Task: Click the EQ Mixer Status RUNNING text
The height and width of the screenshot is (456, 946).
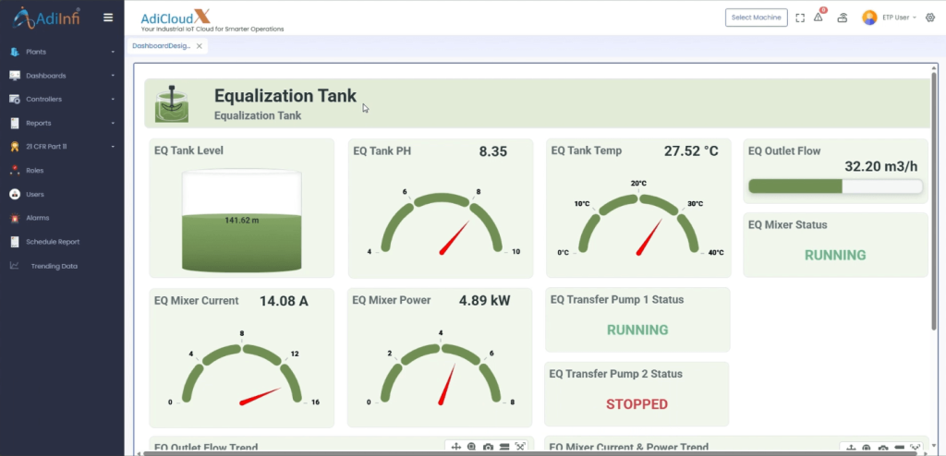Action: pyautogui.click(x=835, y=255)
